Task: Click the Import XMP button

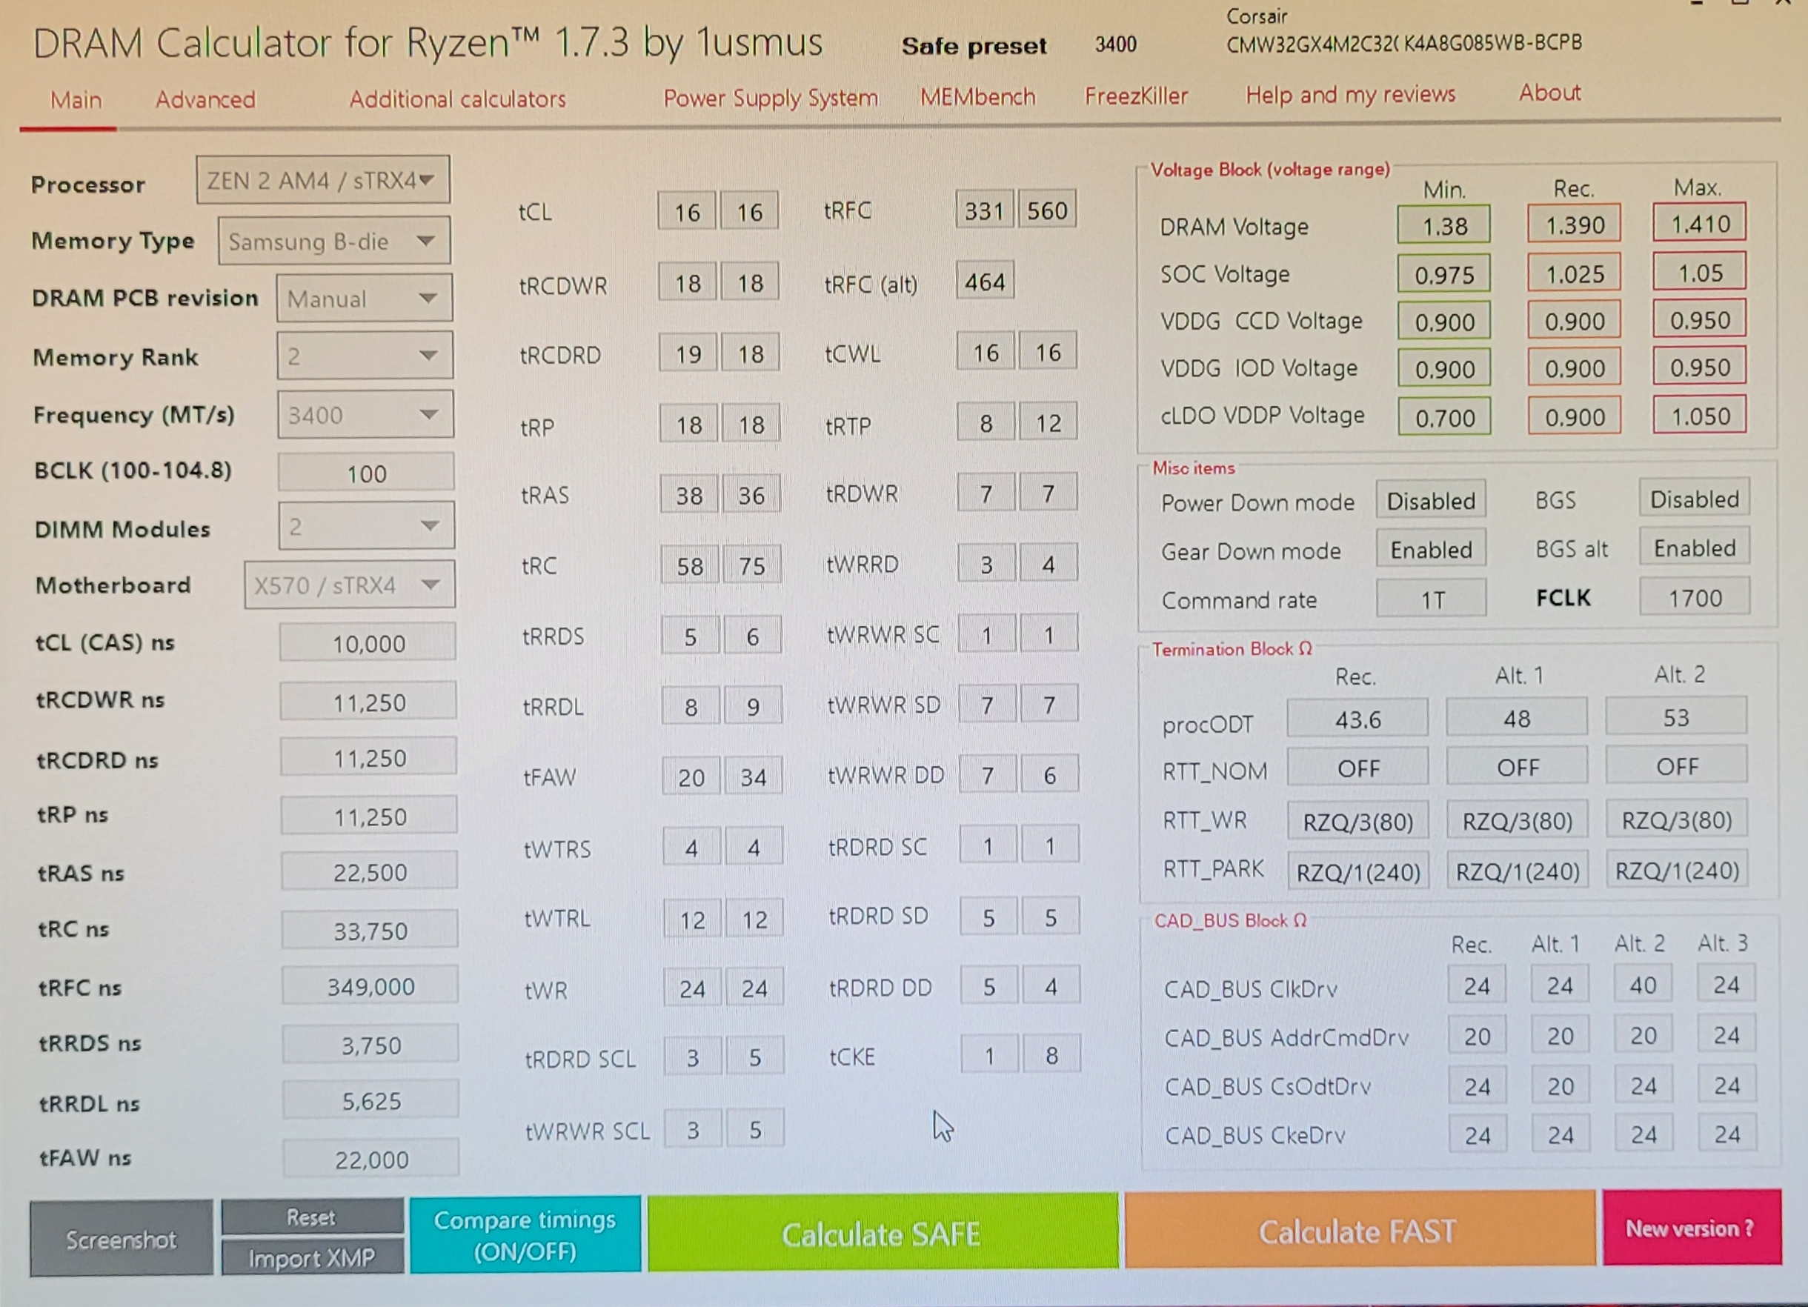Action: coord(312,1257)
